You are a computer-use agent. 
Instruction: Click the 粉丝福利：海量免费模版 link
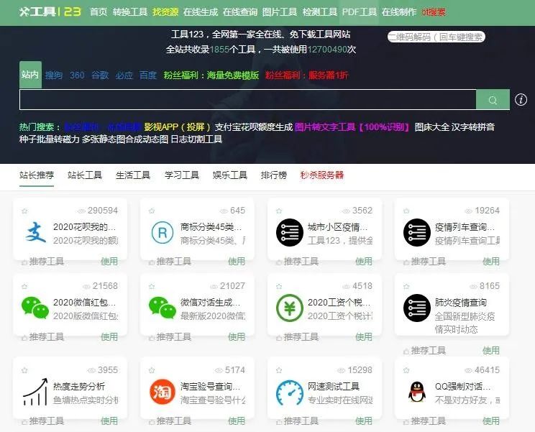point(211,75)
